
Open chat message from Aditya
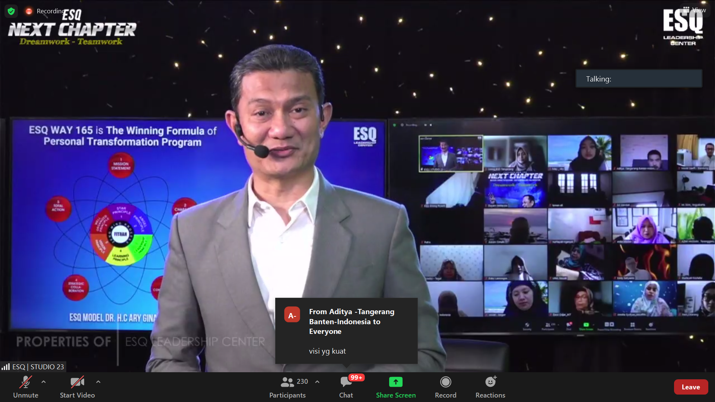pos(346,331)
